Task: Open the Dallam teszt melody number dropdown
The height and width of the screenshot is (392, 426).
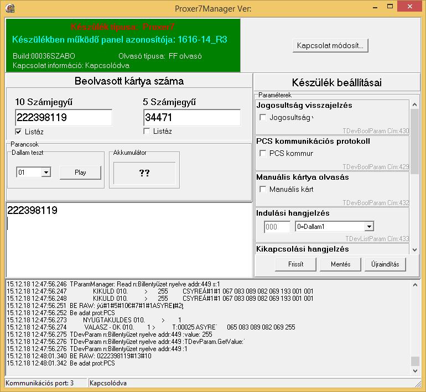Action: click(x=46, y=173)
